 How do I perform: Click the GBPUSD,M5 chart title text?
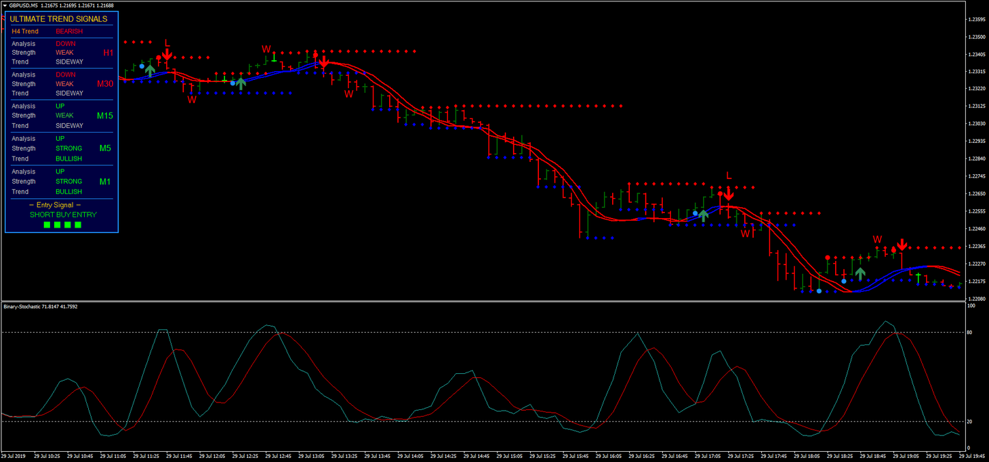23,5
